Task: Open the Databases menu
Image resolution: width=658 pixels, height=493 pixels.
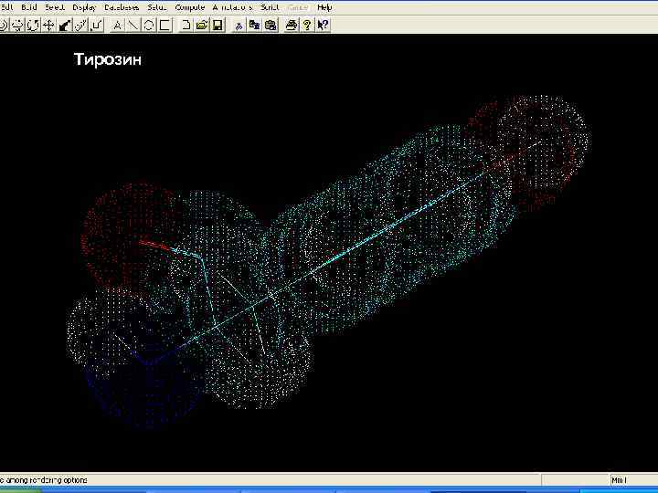Action: [122, 7]
